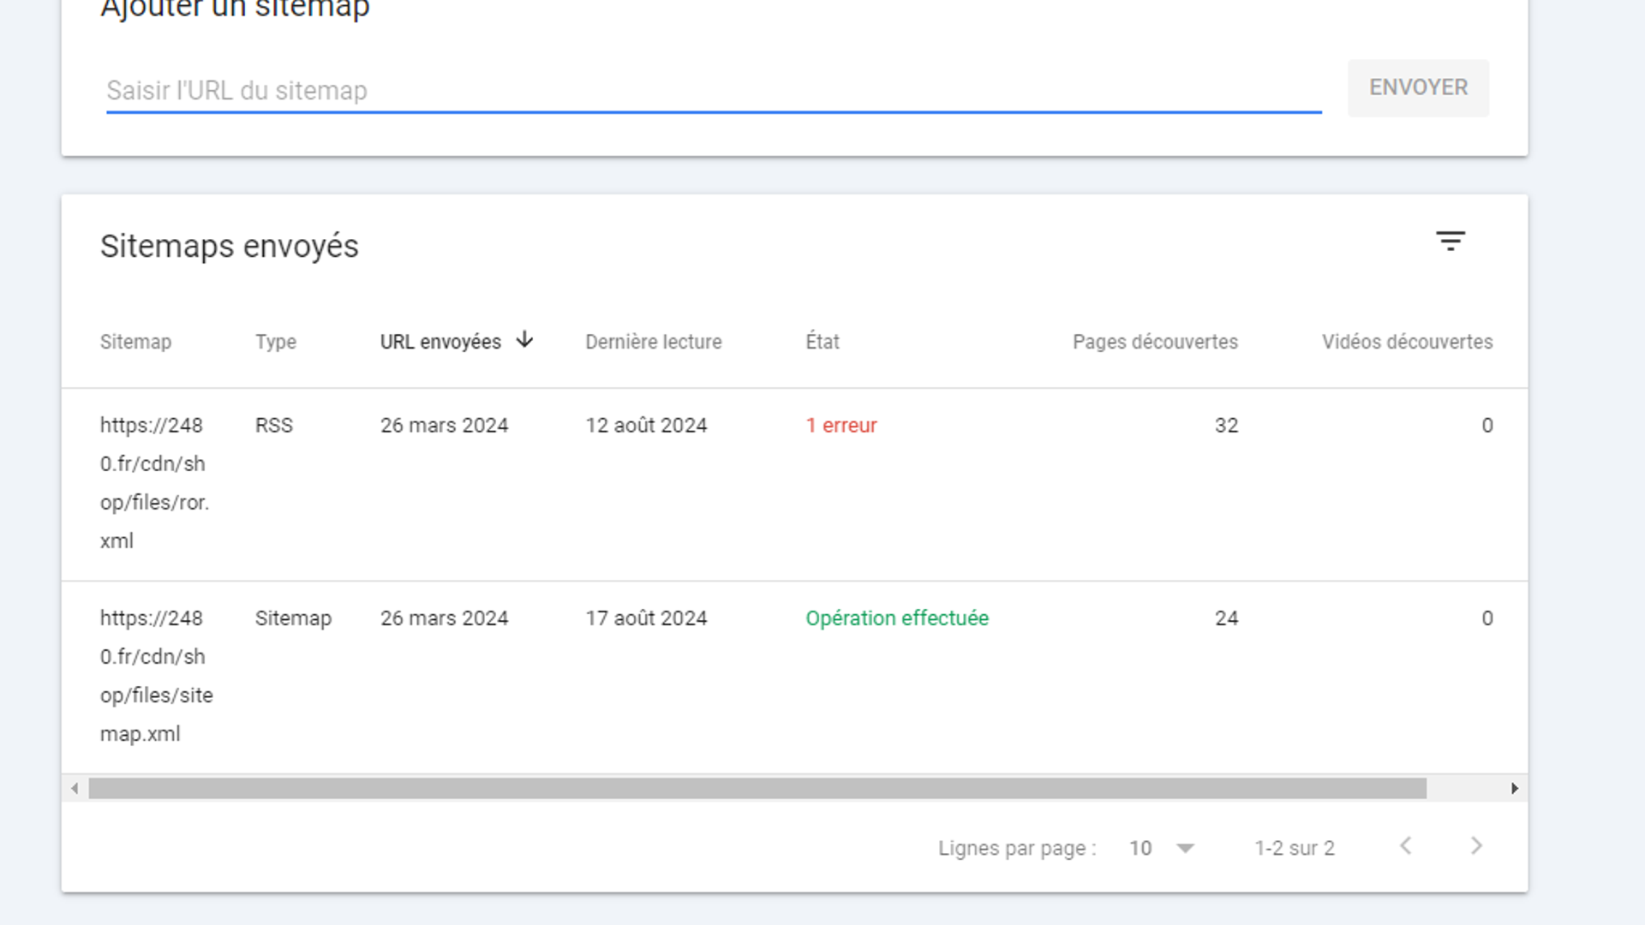Sort by Pages découvertes column header
Image resolution: width=1645 pixels, height=925 pixels.
tap(1154, 342)
